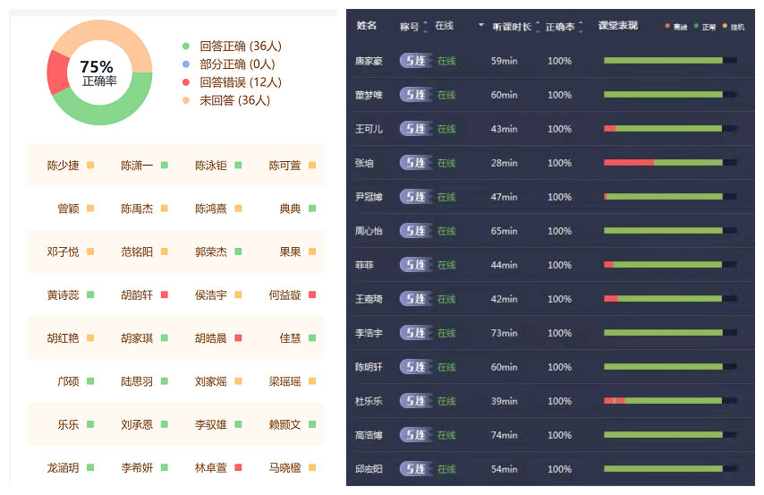Click the red status square beside 林卓萱
The width and height of the screenshot is (764, 495).
click(x=238, y=467)
